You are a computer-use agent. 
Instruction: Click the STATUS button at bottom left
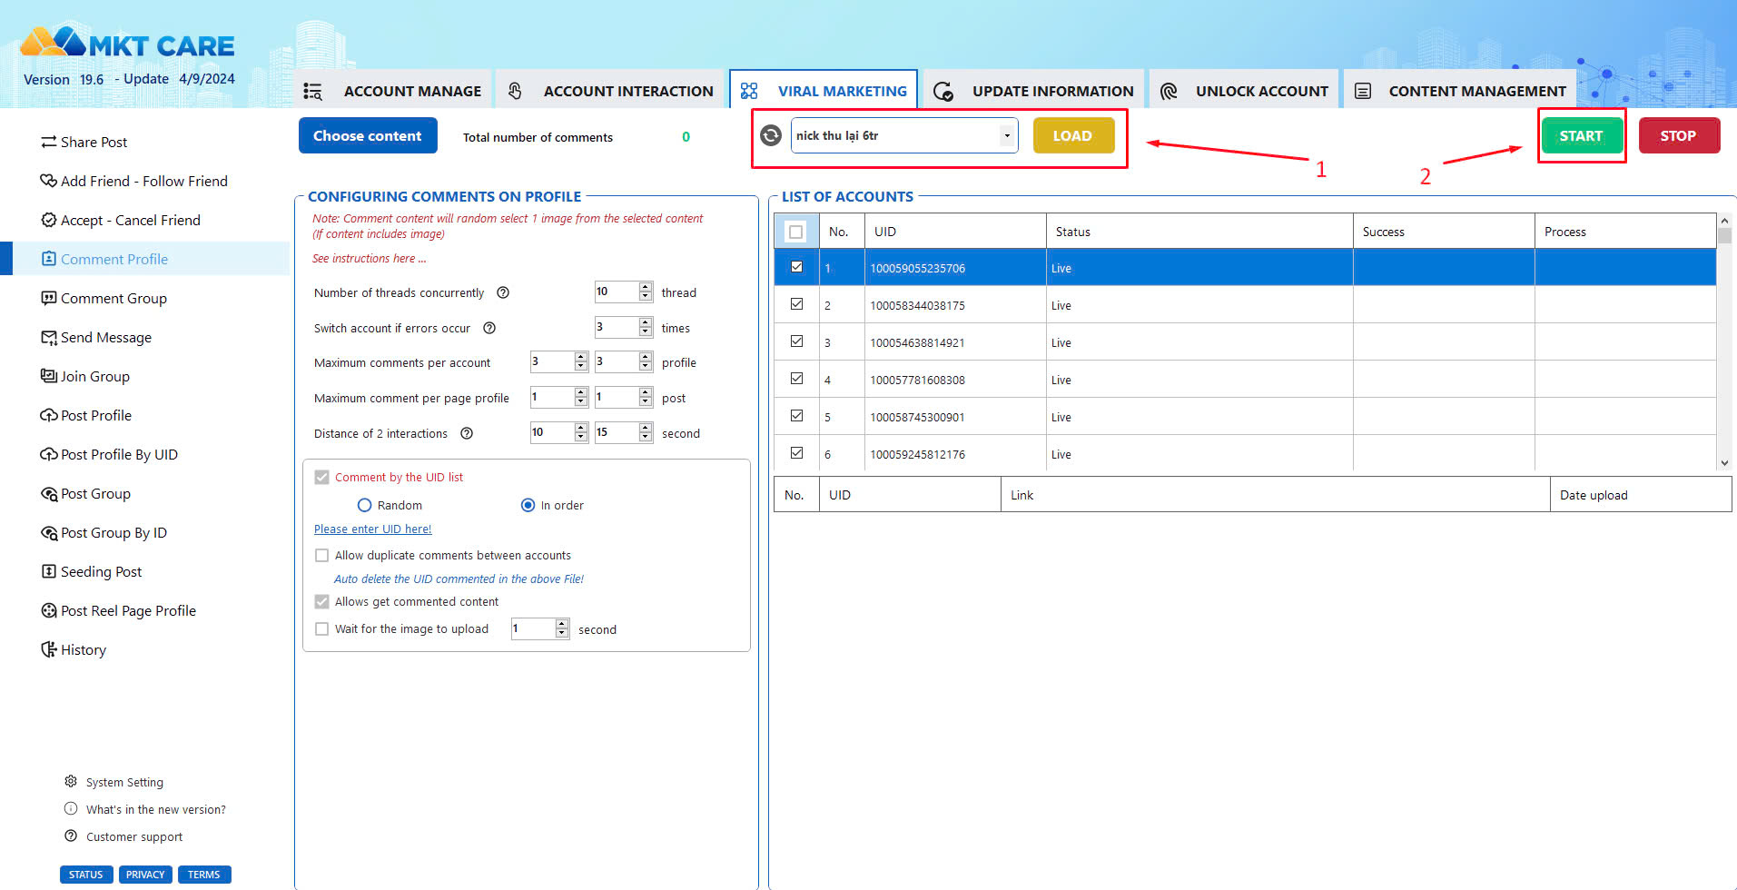click(x=86, y=875)
